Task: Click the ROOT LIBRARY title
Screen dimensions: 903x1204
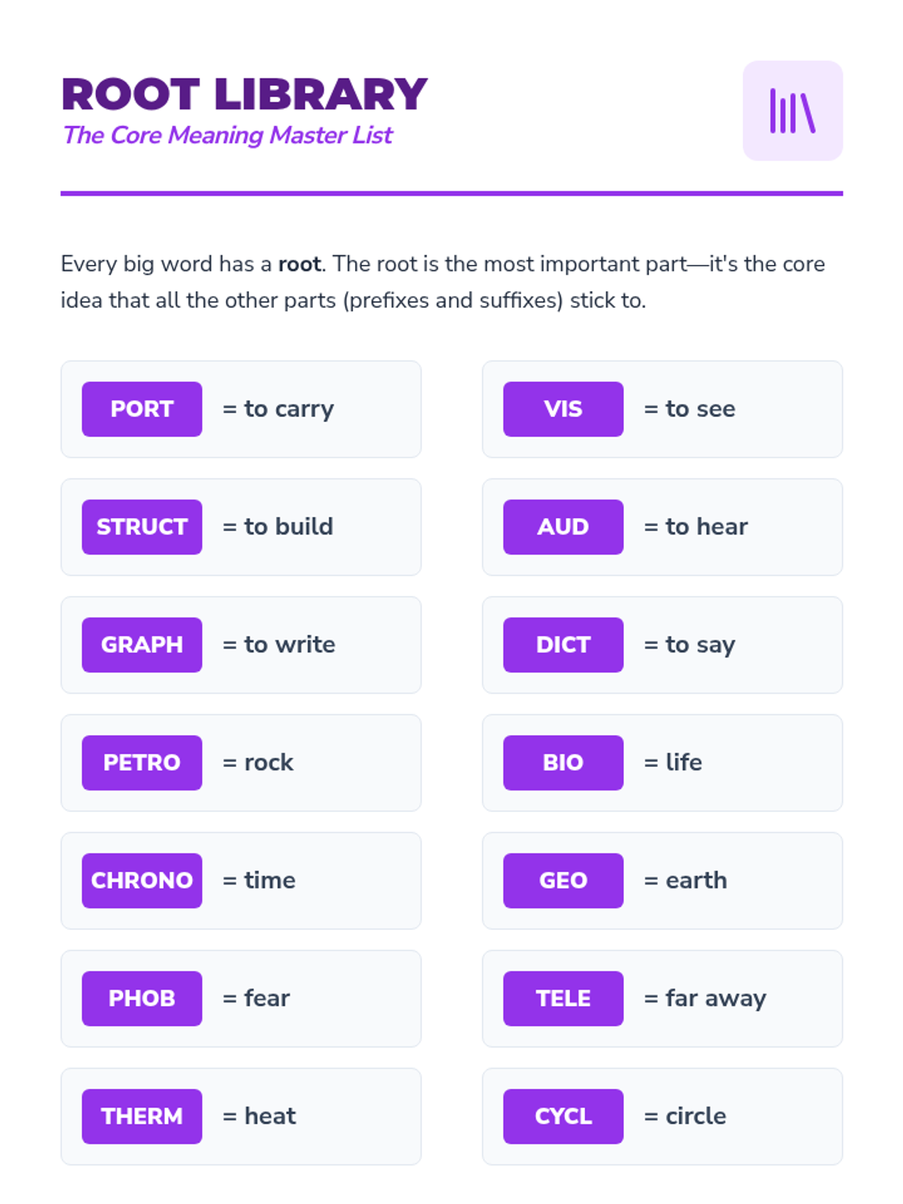Action: pyautogui.click(x=244, y=95)
